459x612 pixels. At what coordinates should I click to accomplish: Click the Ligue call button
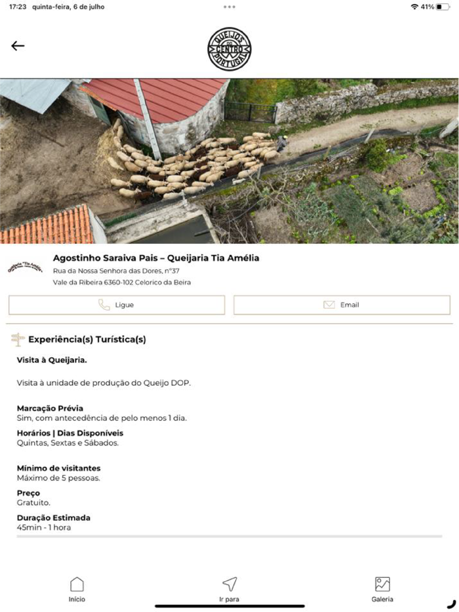tap(117, 305)
